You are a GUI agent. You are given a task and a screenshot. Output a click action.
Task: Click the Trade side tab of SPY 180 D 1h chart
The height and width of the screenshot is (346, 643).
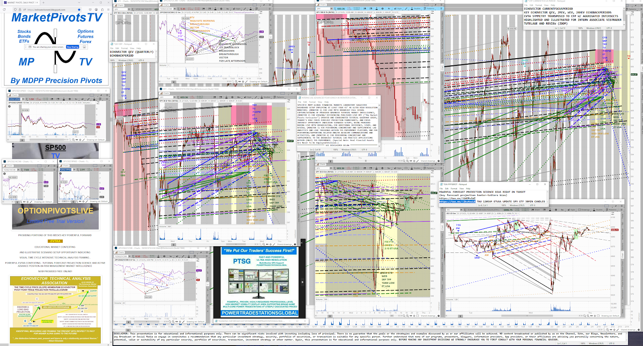pos(442,15)
